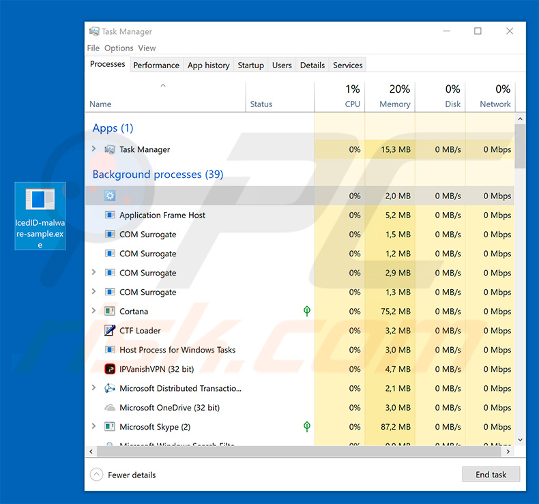Expand the Cortana process group
This screenshot has width=539, height=504.
point(93,310)
